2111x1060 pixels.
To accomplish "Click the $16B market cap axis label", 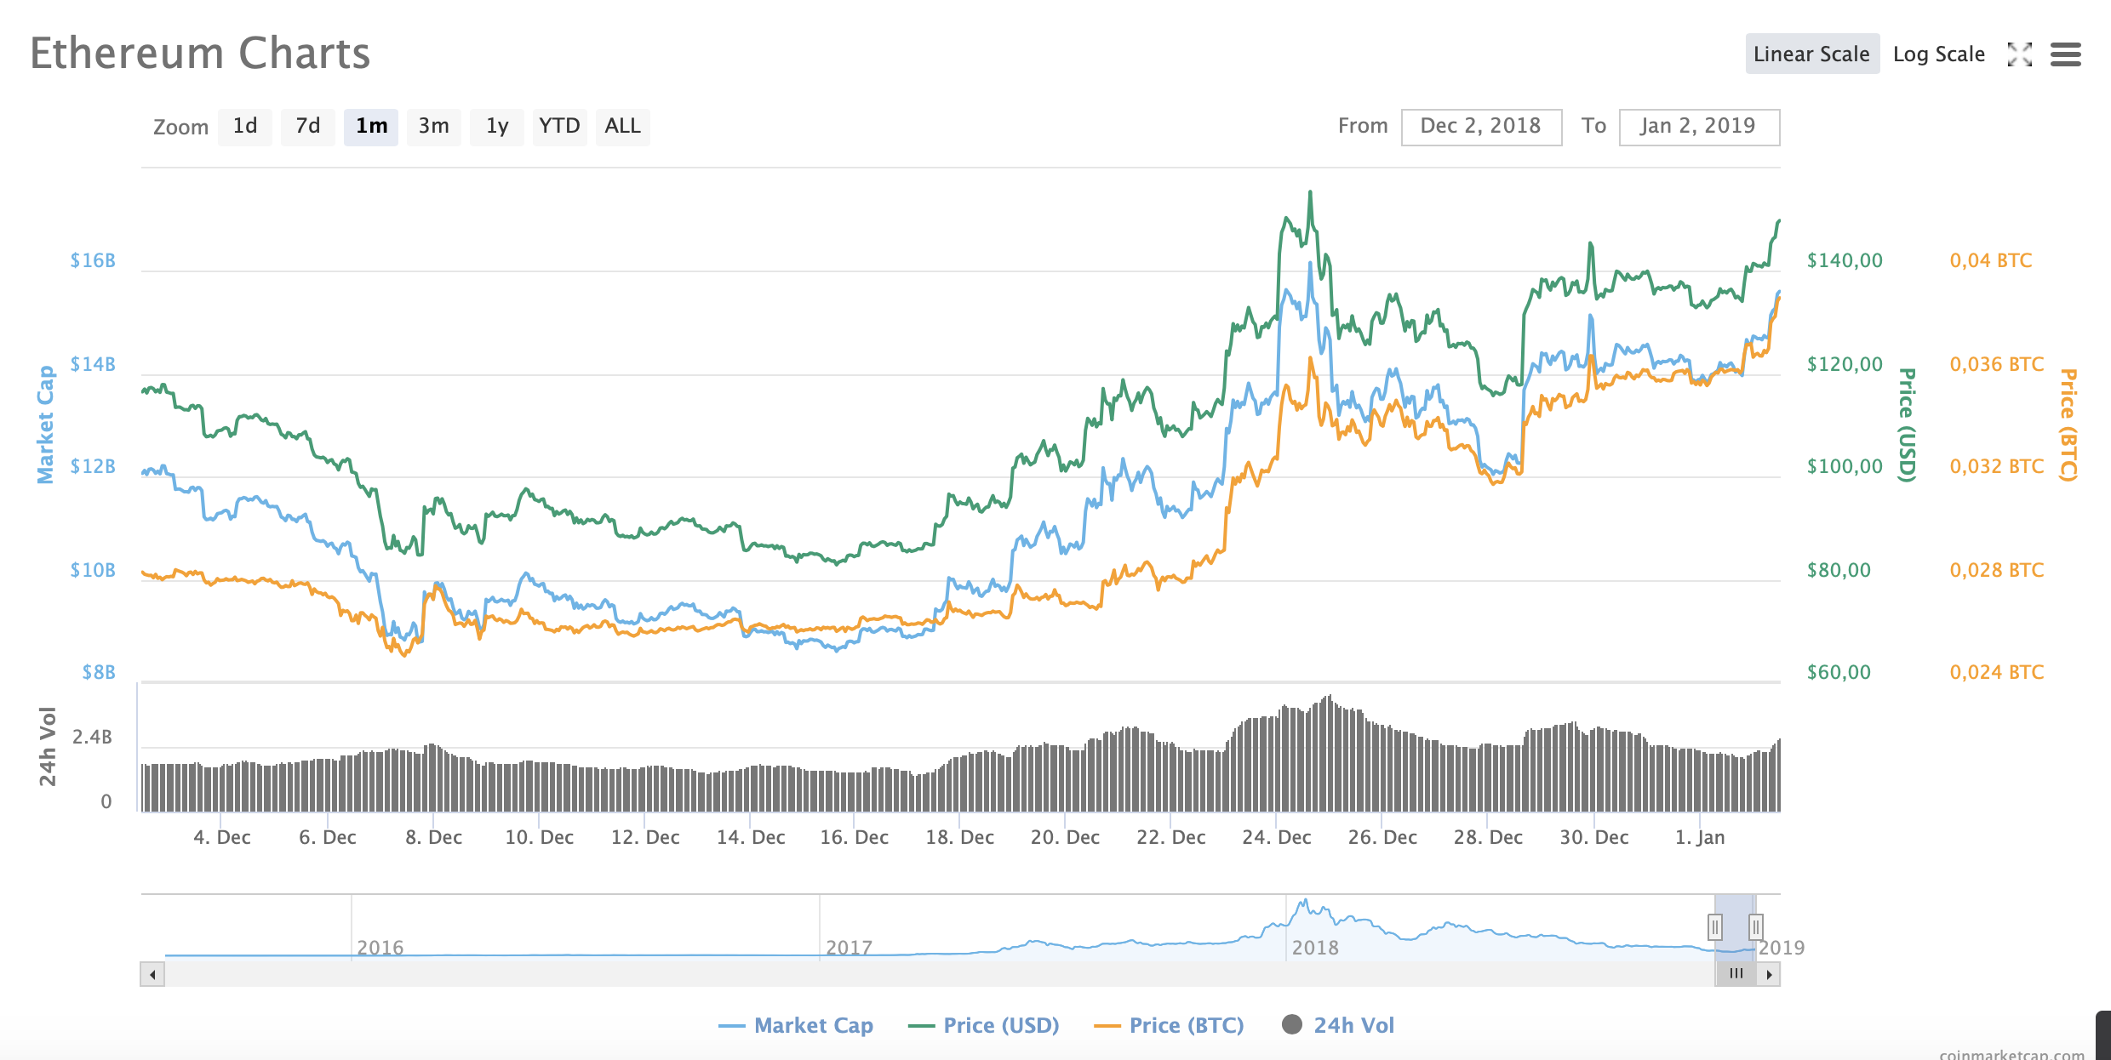I will tap(93, 260).
